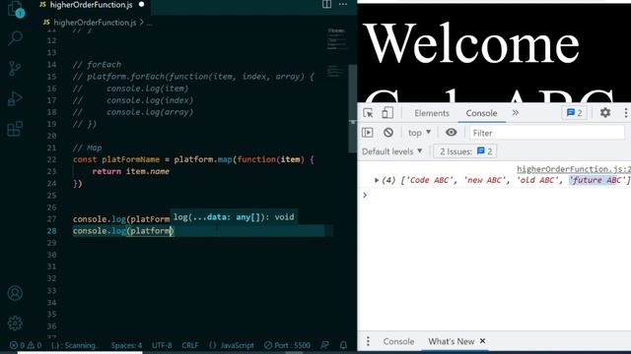Open the Explorer view in activity bar
The width and height of the screenshot is (631, 354).
pyautogui.click(x=16, y=9)
